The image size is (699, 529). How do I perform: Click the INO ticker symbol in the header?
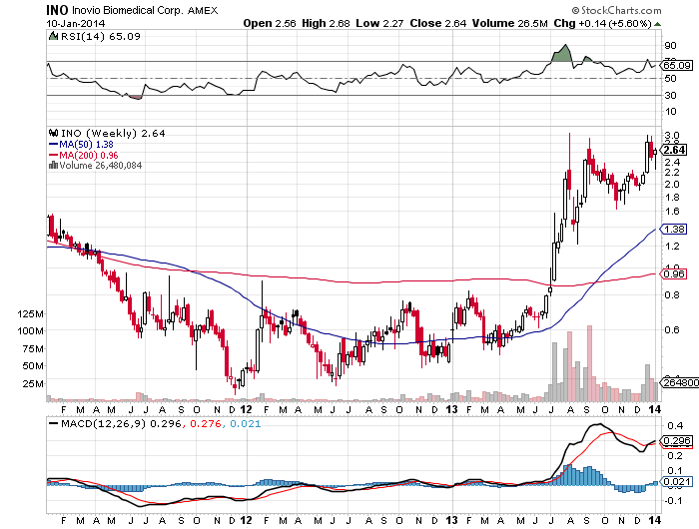pyautogui.click(x=57, y=10)
